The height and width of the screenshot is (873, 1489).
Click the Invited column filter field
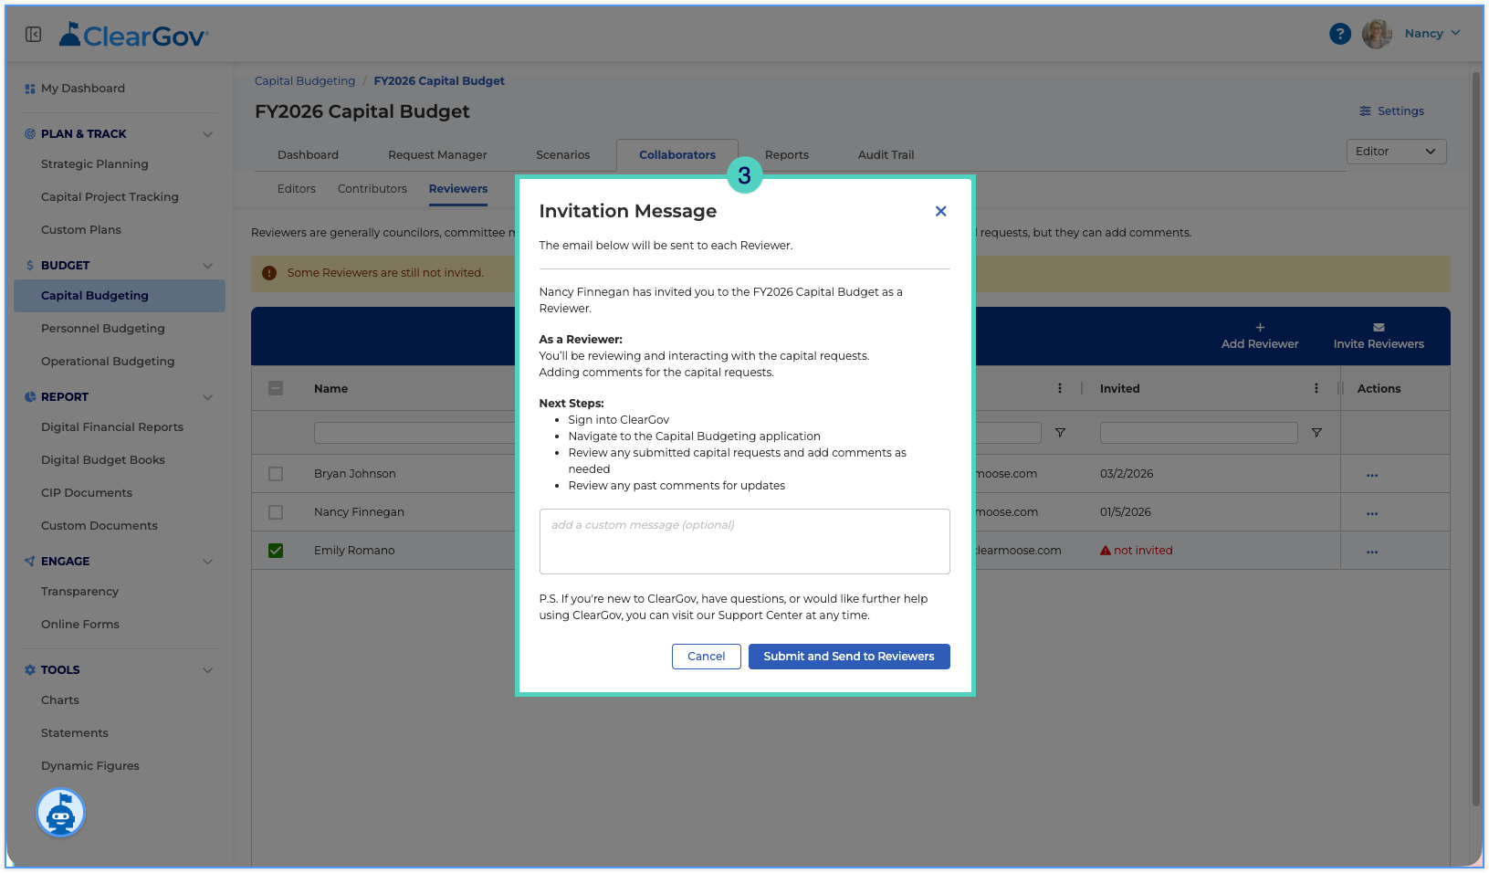click(1199, 433)
